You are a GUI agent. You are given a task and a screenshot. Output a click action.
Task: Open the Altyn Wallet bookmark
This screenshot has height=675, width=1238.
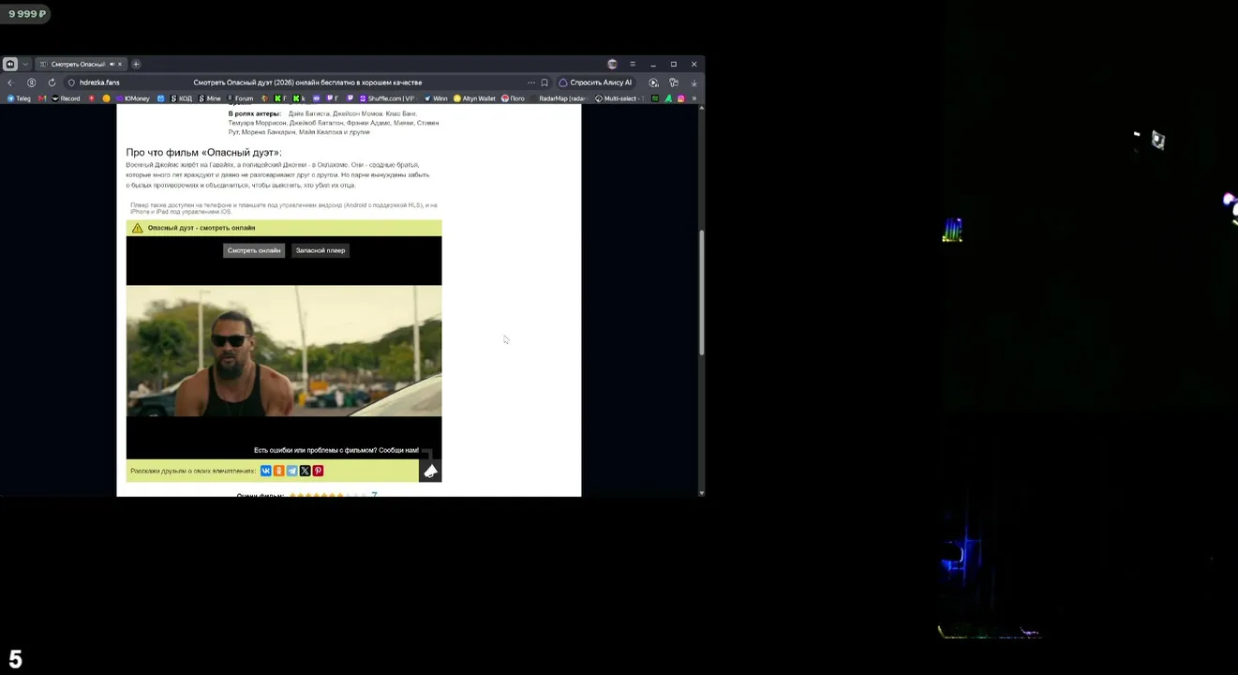[x=474, y=98]
